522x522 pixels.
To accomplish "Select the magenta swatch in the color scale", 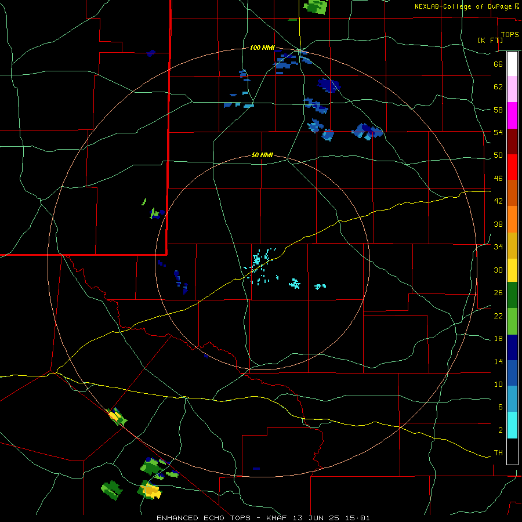I will tap(512, 115).
